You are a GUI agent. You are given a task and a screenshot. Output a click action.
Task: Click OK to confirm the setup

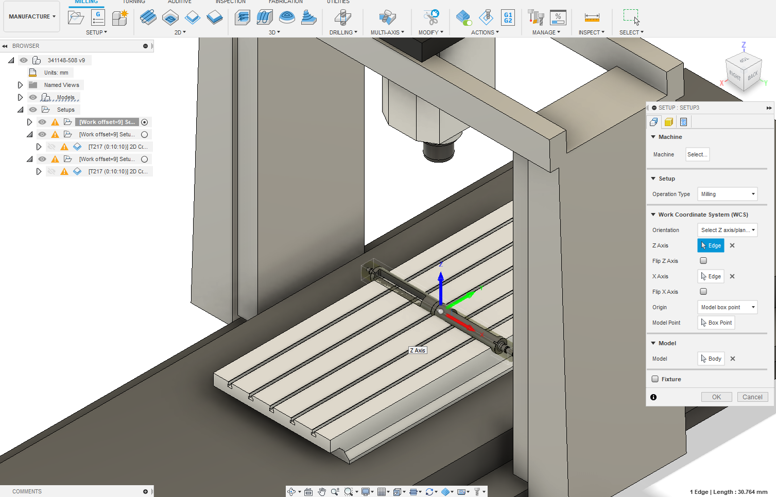point(716,397)
